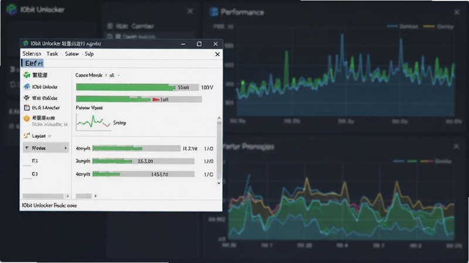The image size is (469, 263).
Task: Click the blue legend entry in Performance chart
Action: click(402, 26)
